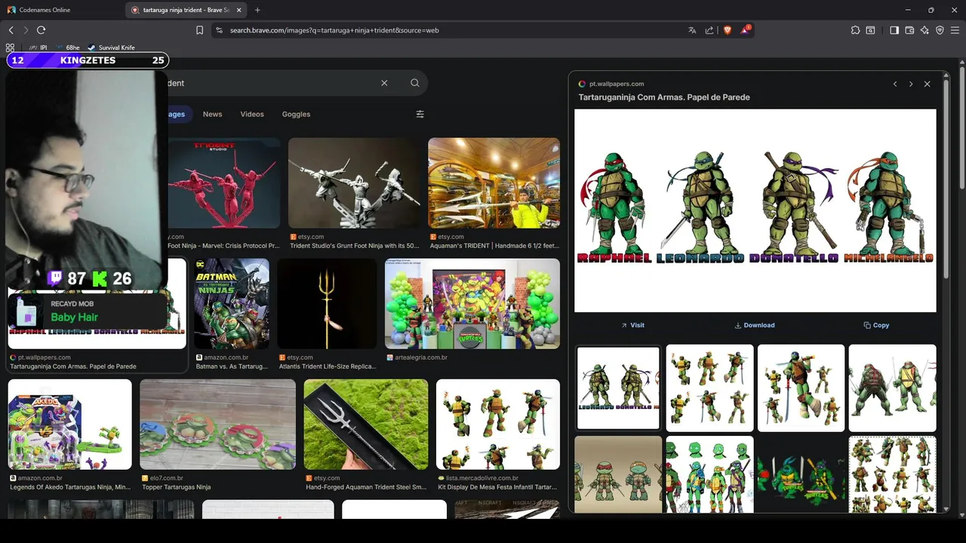
Task: Open the image search filters icon
Action: 420,114
